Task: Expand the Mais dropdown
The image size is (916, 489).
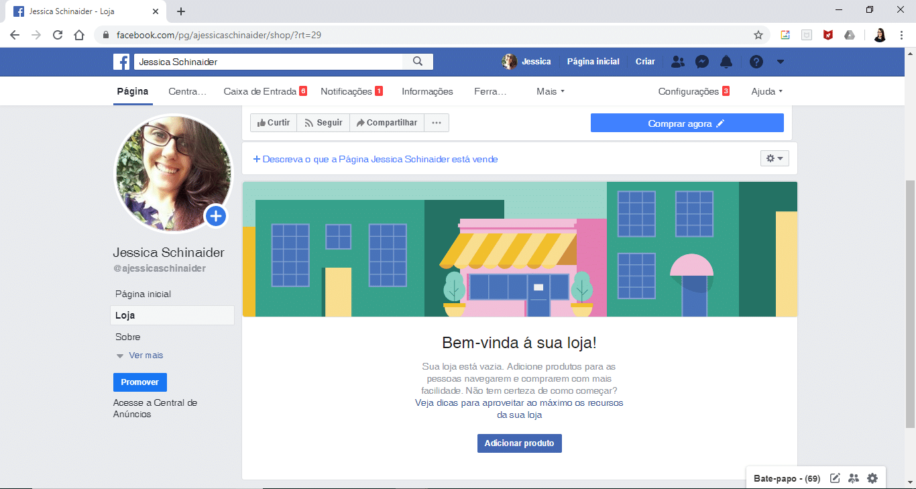Action: pos(551,91)
